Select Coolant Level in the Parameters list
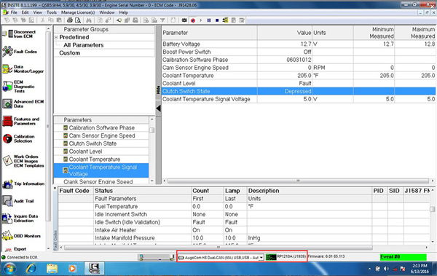Viewport: 437px width, 276px height. pos(85,151)
